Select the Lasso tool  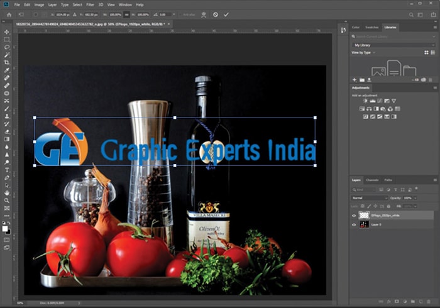click(7, 47)
